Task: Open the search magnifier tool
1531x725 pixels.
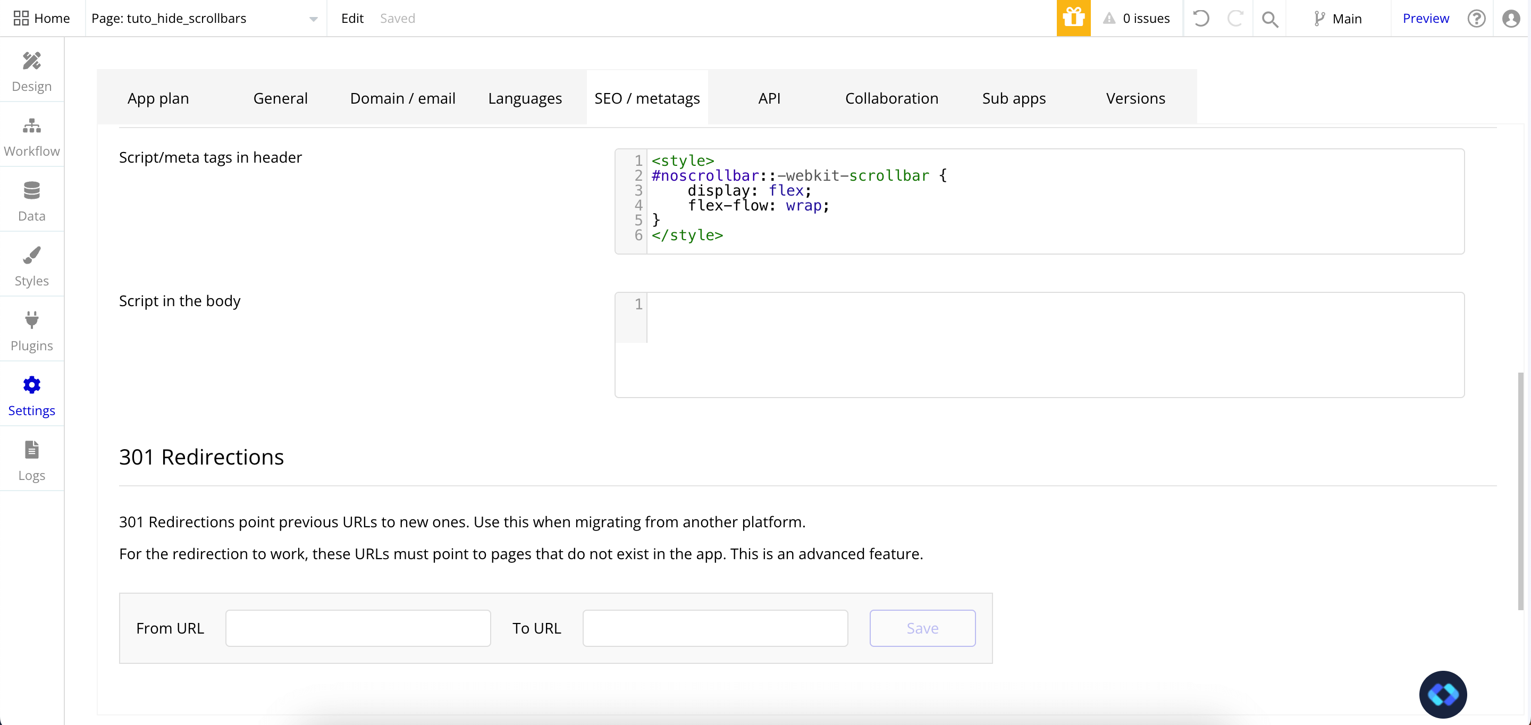Action: (1269, 19)
